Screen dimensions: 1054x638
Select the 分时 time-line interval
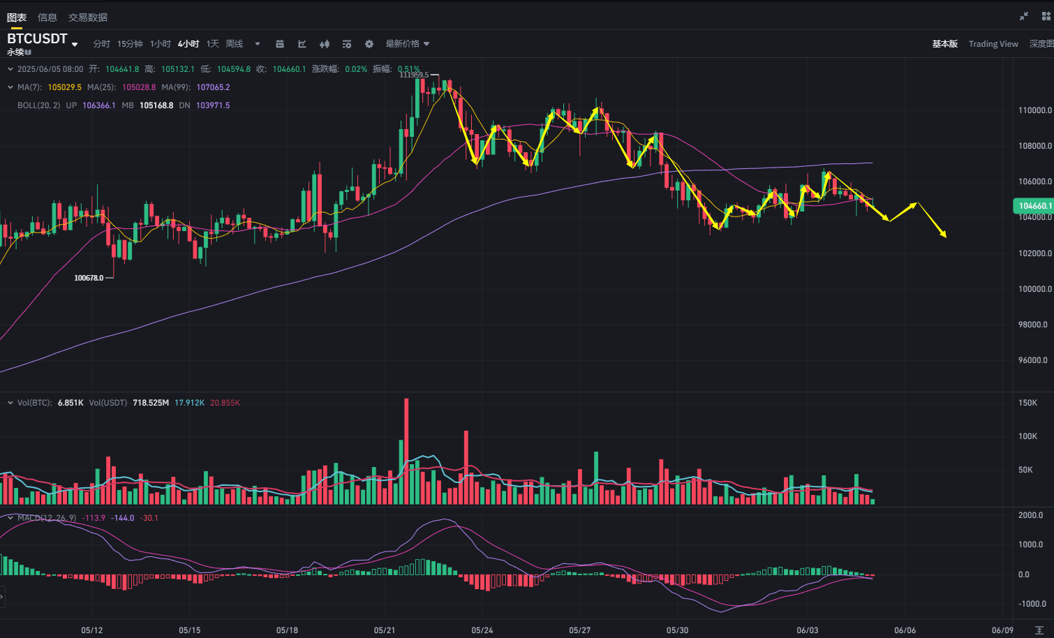coord(101,44)
